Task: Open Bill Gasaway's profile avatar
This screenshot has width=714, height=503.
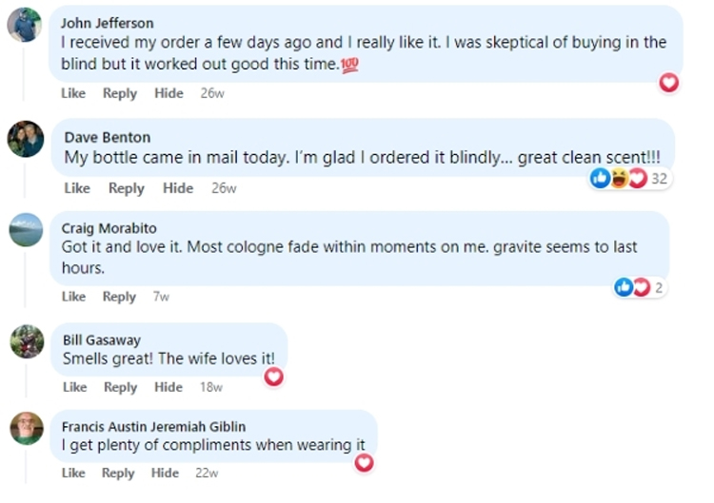Action: click(27, 341)
